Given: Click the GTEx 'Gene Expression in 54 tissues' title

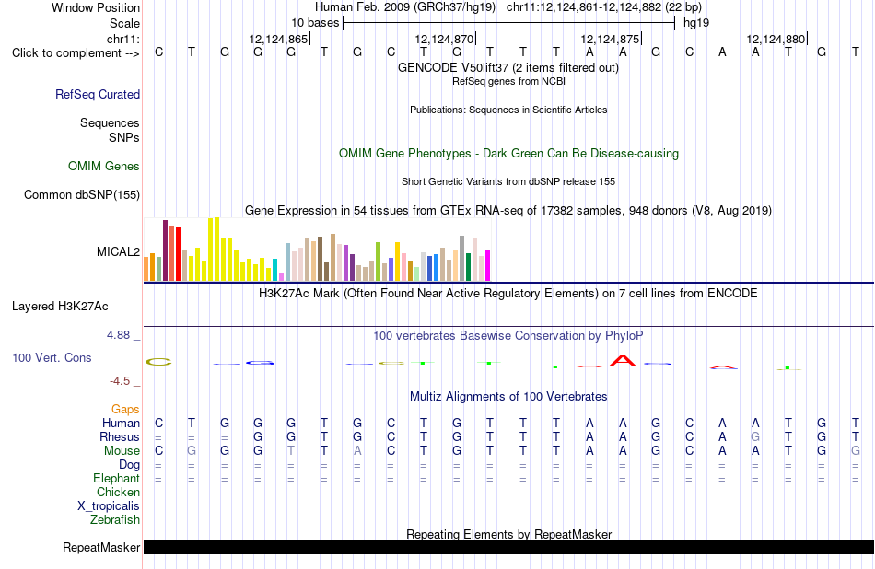Looking at the screenshot, I should point(508,210).
